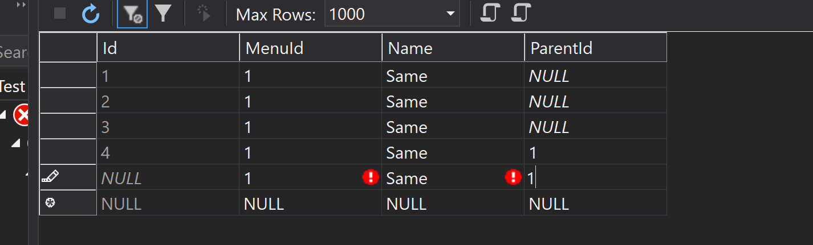The height and width of the screenshot is (245, 813).
Task: Toggle the filter-disabled funnel icon
Action: (132, 14)
